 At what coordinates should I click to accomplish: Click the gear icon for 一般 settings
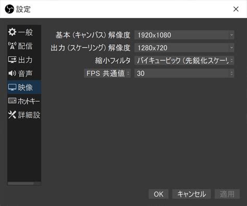[x=12, y=32]
